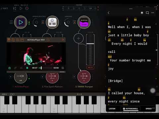
Task: Tap the green load icon in the video player
Action: pos(10,68)
